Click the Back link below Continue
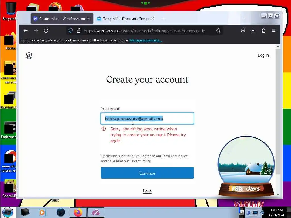Image resolution: width=291 pixels, height=218 pixels. pyautogui.click(x=147, y=190)
